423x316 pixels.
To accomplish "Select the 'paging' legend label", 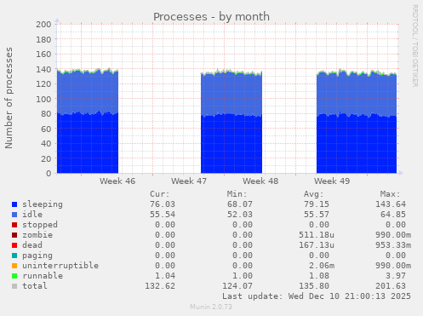I will [x=37, y=256].
